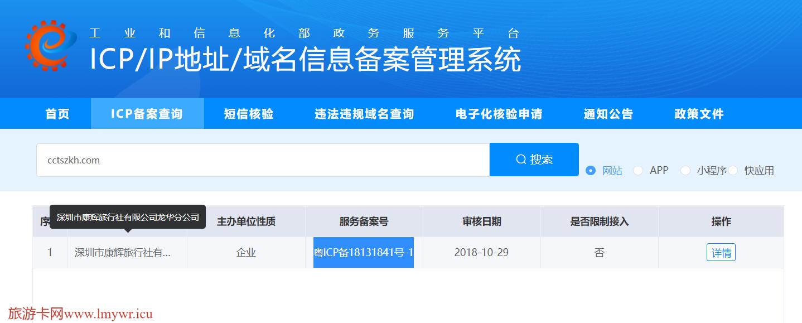Image resolution: width=802 pixels, height=323 pixels.
Task: Select the highlighted 粤ICP备18131841号-1 record number
Action: click(363, 252)
